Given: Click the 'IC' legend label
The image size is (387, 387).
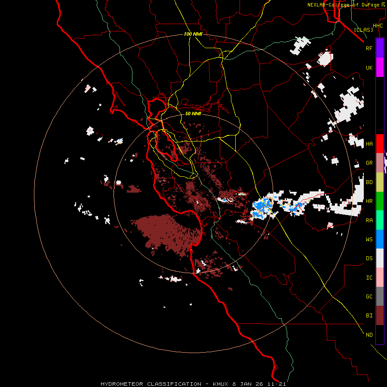Looking at the screenshot, I should pyautogui.click(x=369, y=278).
